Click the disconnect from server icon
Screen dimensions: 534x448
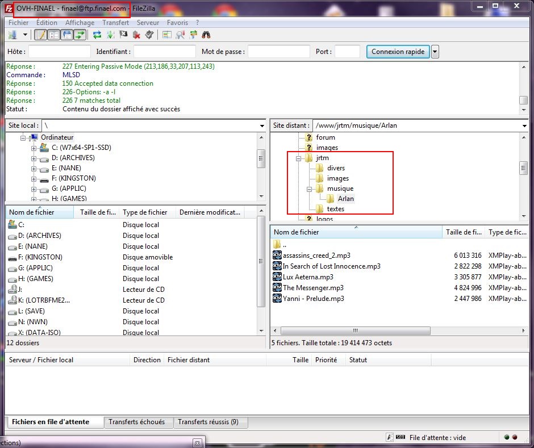coord(136,35)
